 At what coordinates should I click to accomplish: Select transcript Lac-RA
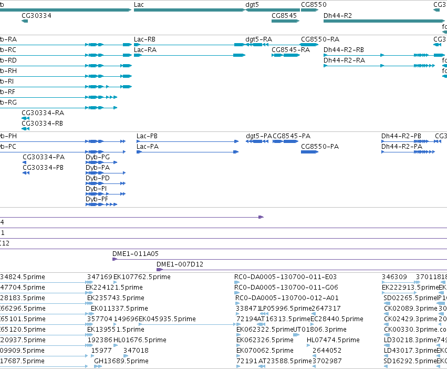pos(189,55)
